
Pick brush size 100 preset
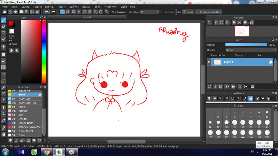(210, 134)
